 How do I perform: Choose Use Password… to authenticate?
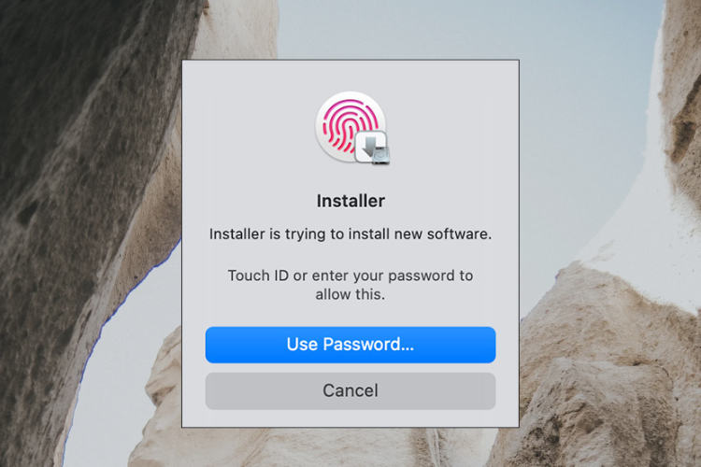[x=350, y=345]
